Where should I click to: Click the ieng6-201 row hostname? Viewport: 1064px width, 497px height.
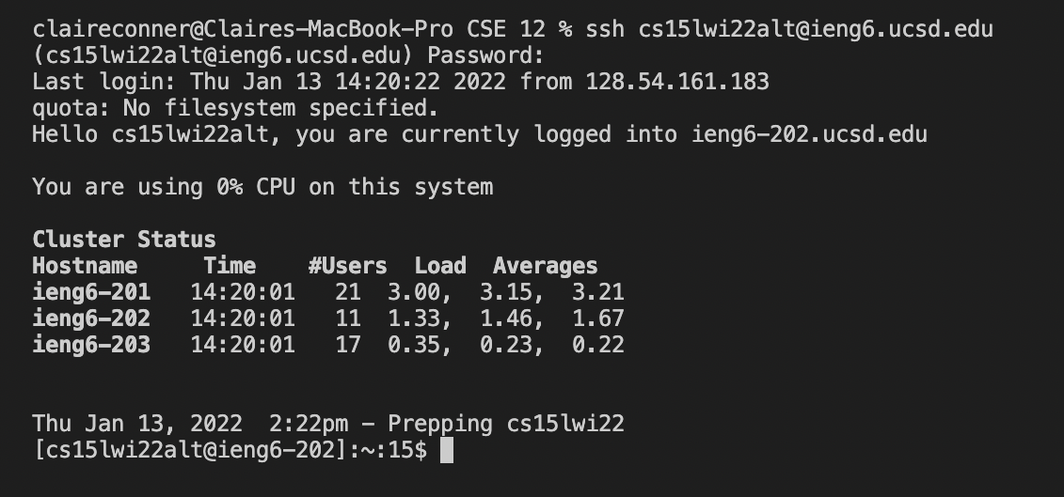pos(91,292)
